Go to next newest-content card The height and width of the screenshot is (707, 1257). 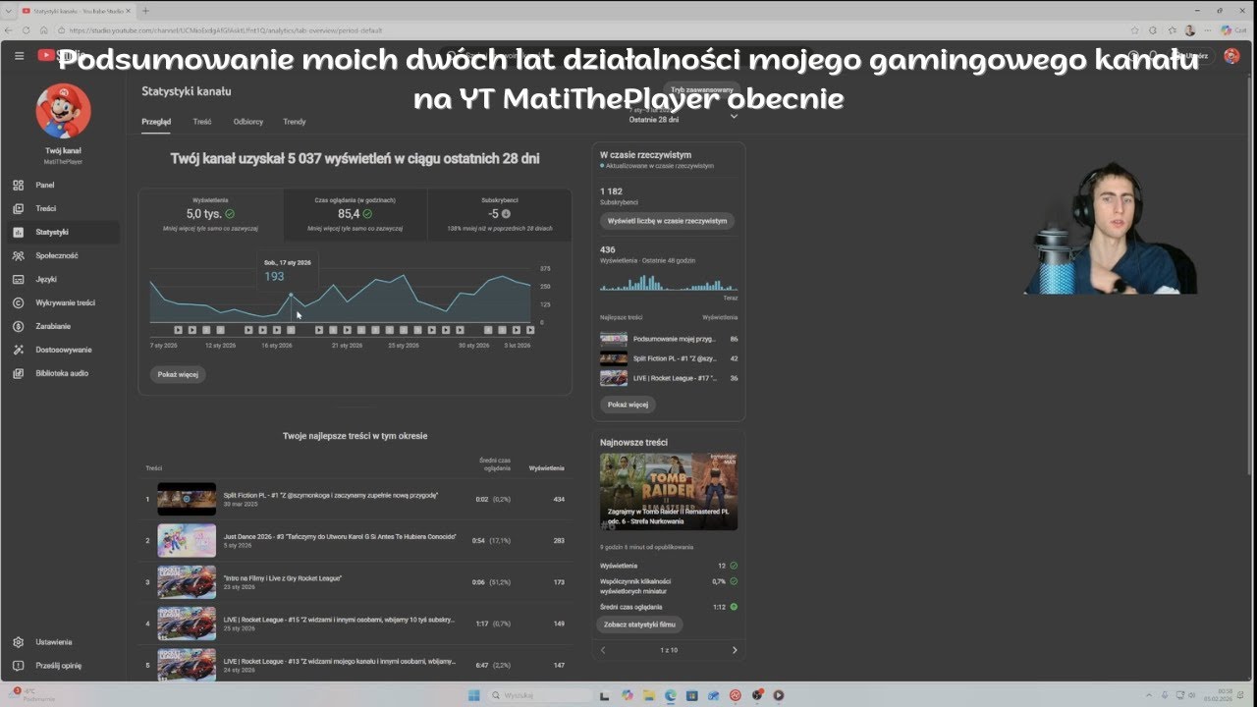tap(734, 650)
